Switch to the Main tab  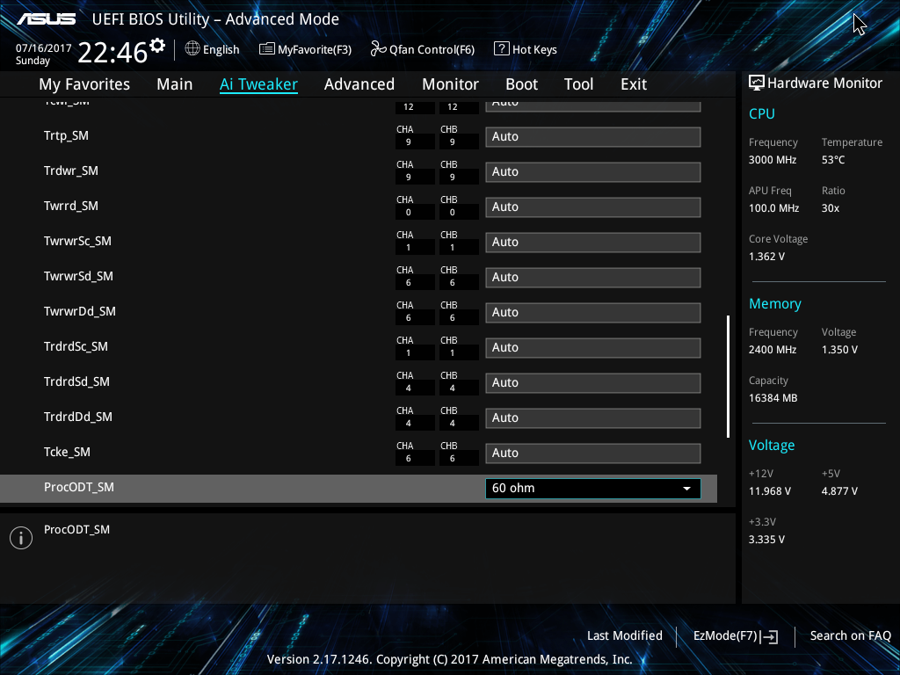pos(175,84)
